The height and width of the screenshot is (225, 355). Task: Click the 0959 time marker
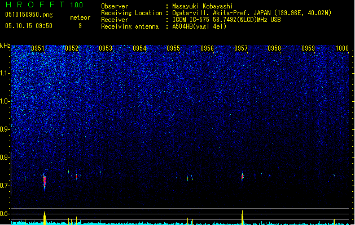(308, 48)
